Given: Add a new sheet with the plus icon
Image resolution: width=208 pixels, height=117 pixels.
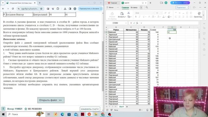Looking at the screenshot, I should coord(127,107).
